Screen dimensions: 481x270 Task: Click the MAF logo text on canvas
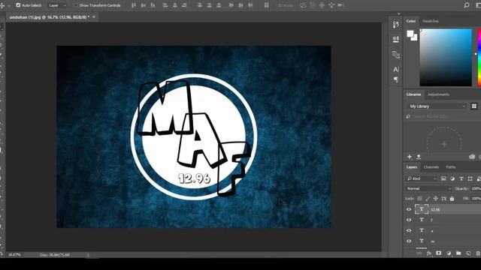(193, 138)
